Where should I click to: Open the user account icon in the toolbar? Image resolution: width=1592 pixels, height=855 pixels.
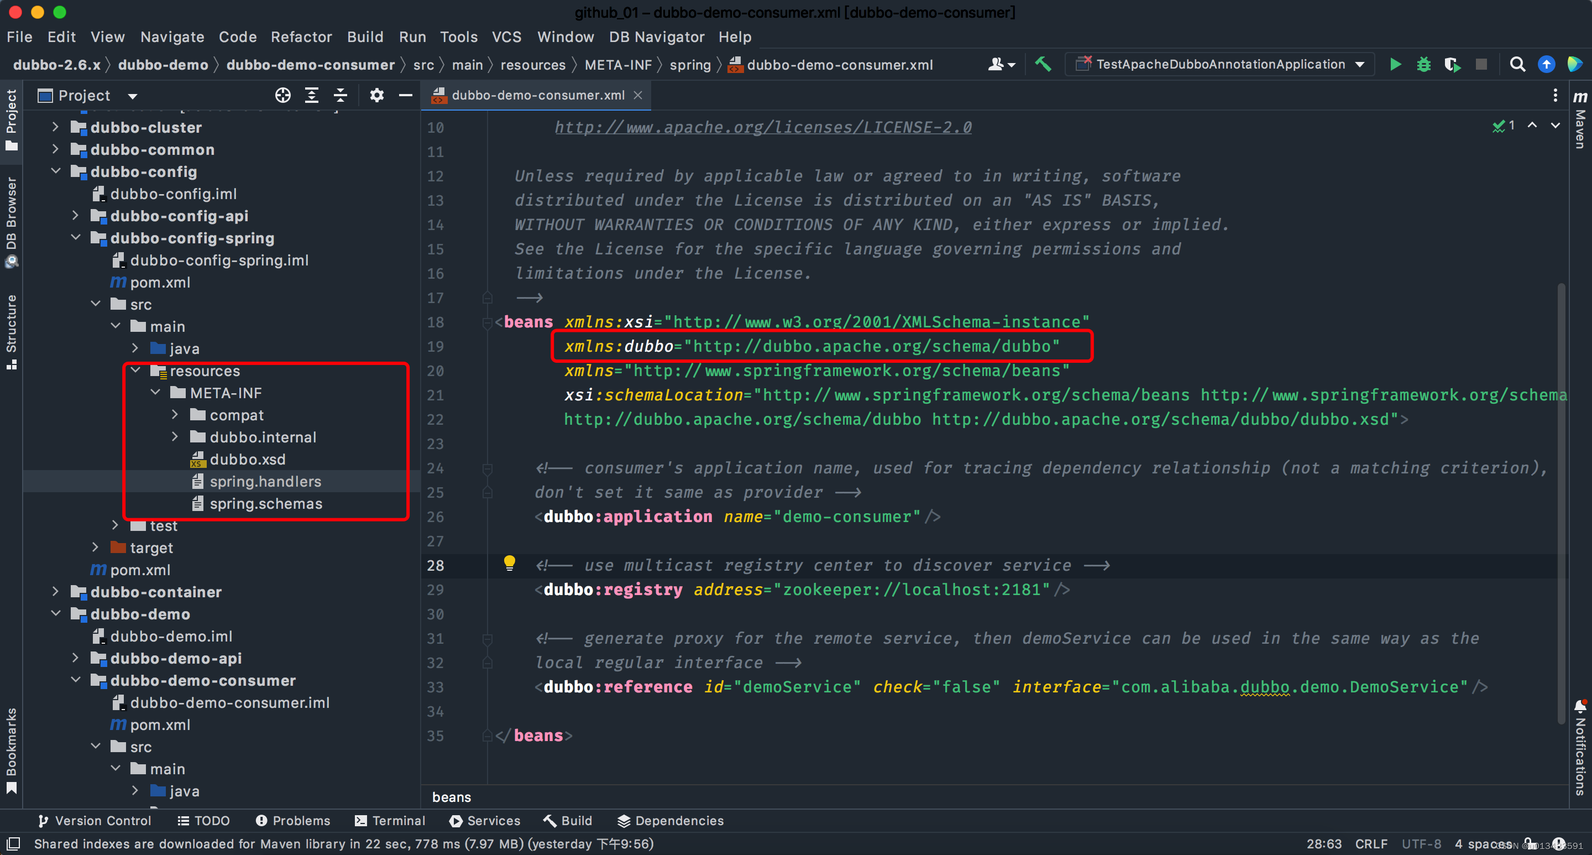[1001, 64]
